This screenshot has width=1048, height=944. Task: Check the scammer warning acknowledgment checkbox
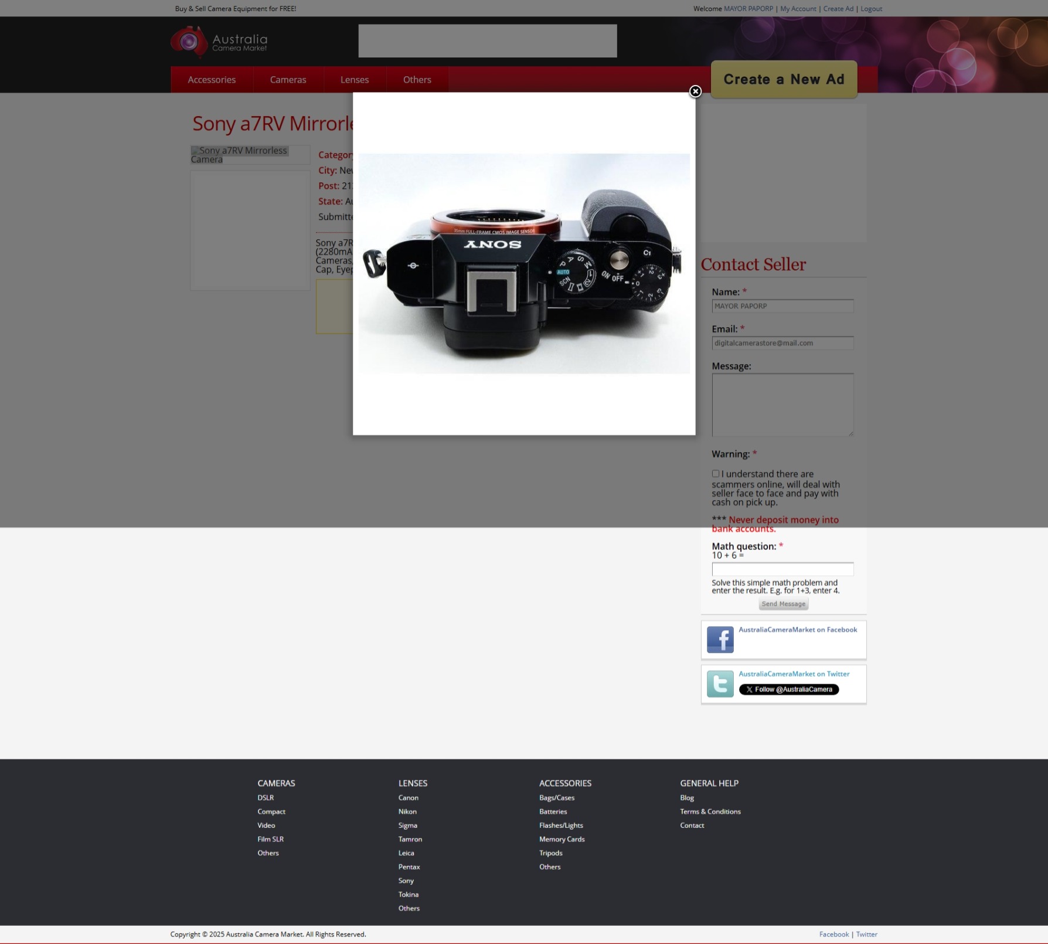coord(716,474)
